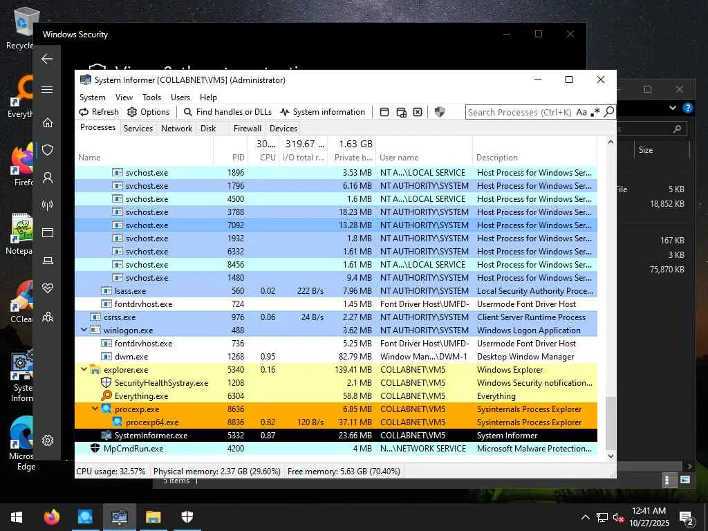Click the Find window toolbar icon

384,112
